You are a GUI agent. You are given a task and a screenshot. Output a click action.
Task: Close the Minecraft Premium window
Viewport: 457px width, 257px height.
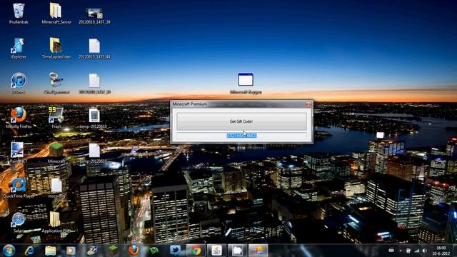click(x=308, y=104)
